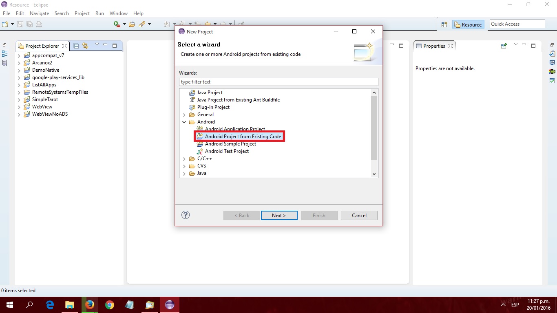This screenshot has height=313, width=557.
Task: Click the open folder toolbar icon
Action: [x=132, y=24]
